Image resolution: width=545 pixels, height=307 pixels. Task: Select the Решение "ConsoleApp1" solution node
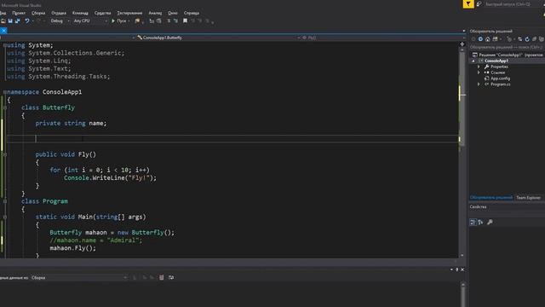coord(510,55)
